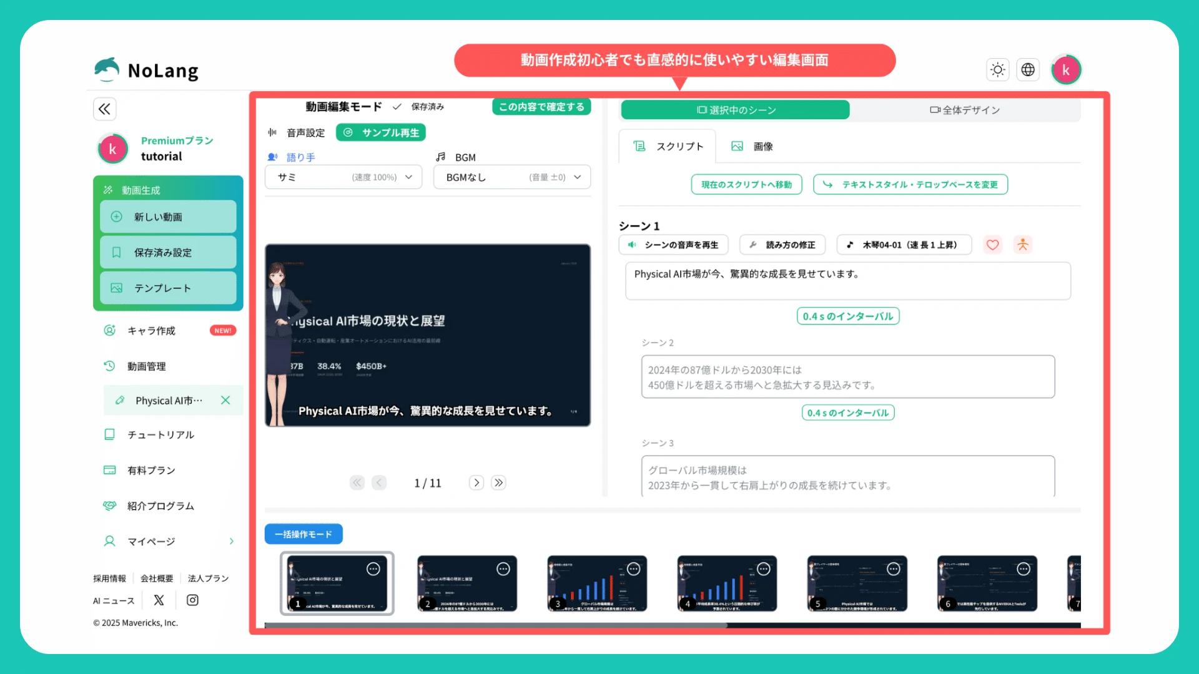Open AIニュース footer link
The width and height of the screenshot is (1199, 674).
point(114,600)
